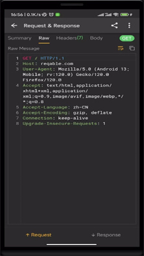Tap the bottom home gesture bar
The height and width of the screenshot is (256, 144).
[x=72, y=244]
